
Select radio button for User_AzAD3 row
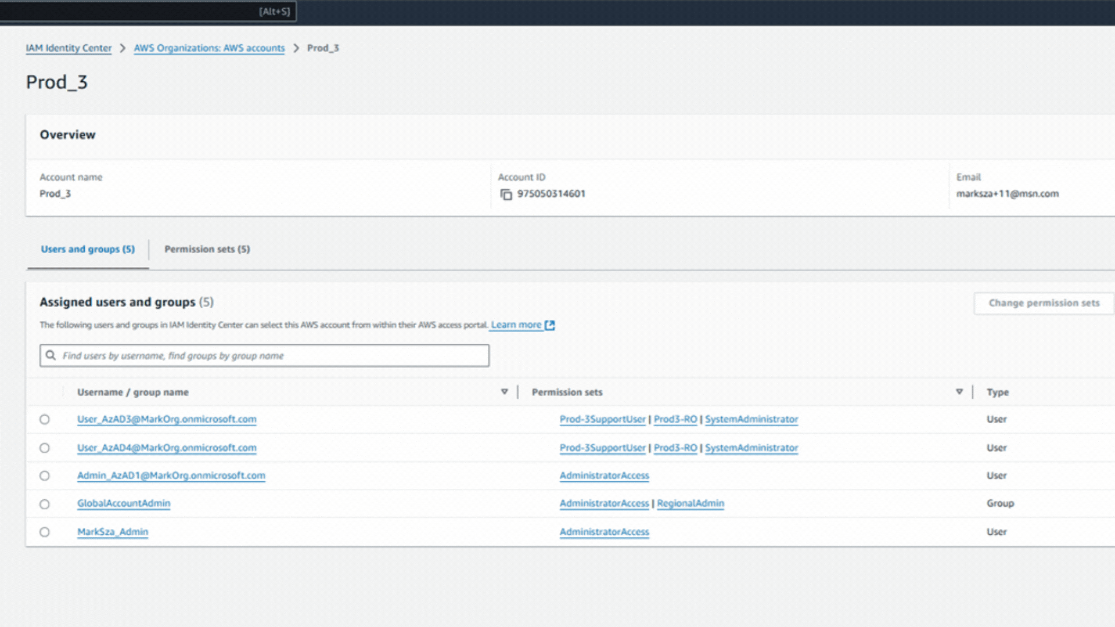45,419
